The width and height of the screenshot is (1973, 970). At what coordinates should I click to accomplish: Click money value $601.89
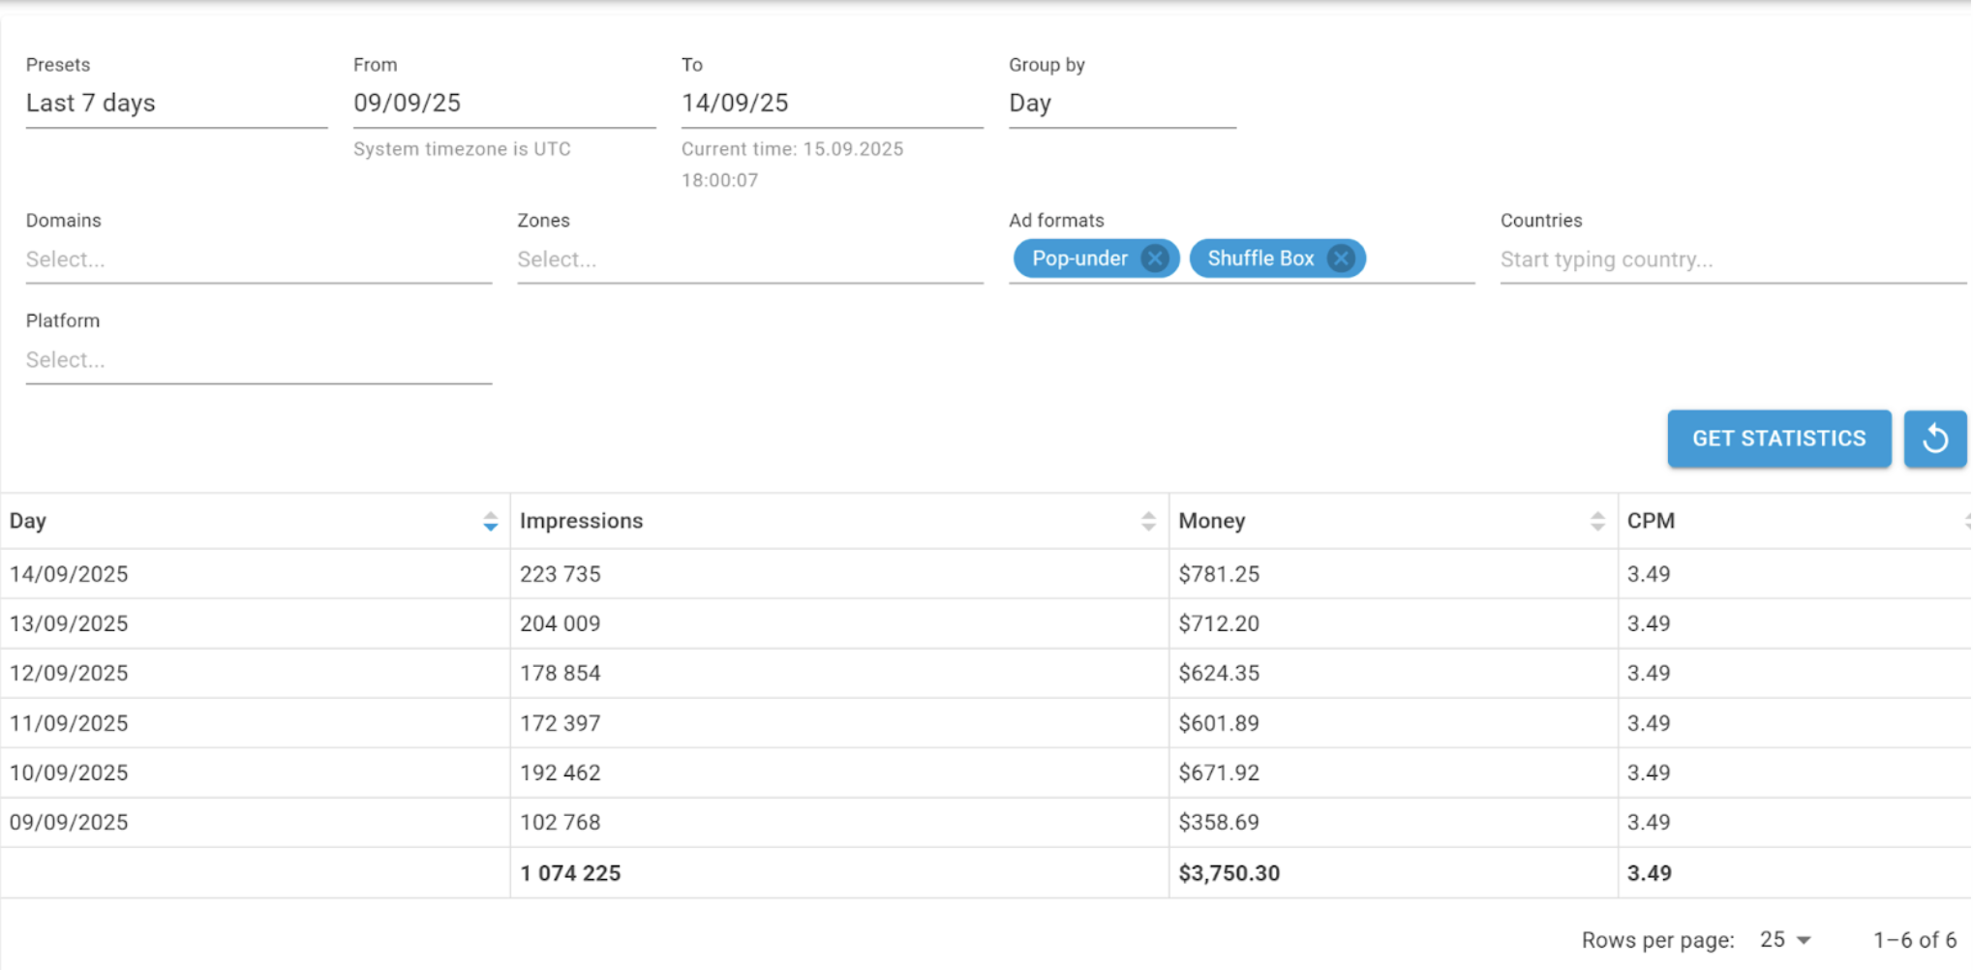tap(1219, 723)
